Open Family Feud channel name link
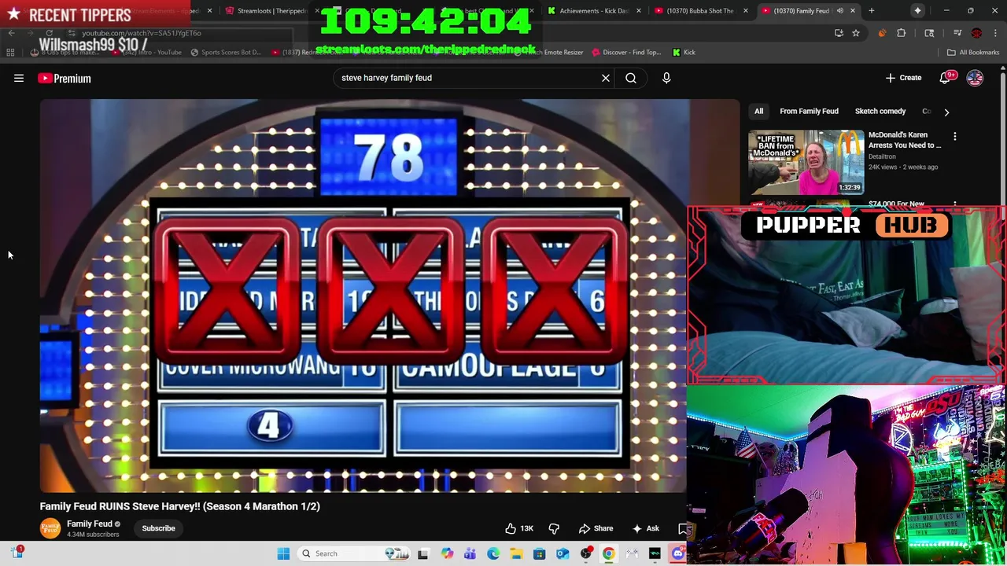This screenshot has height=566, width=1007. 90,524
